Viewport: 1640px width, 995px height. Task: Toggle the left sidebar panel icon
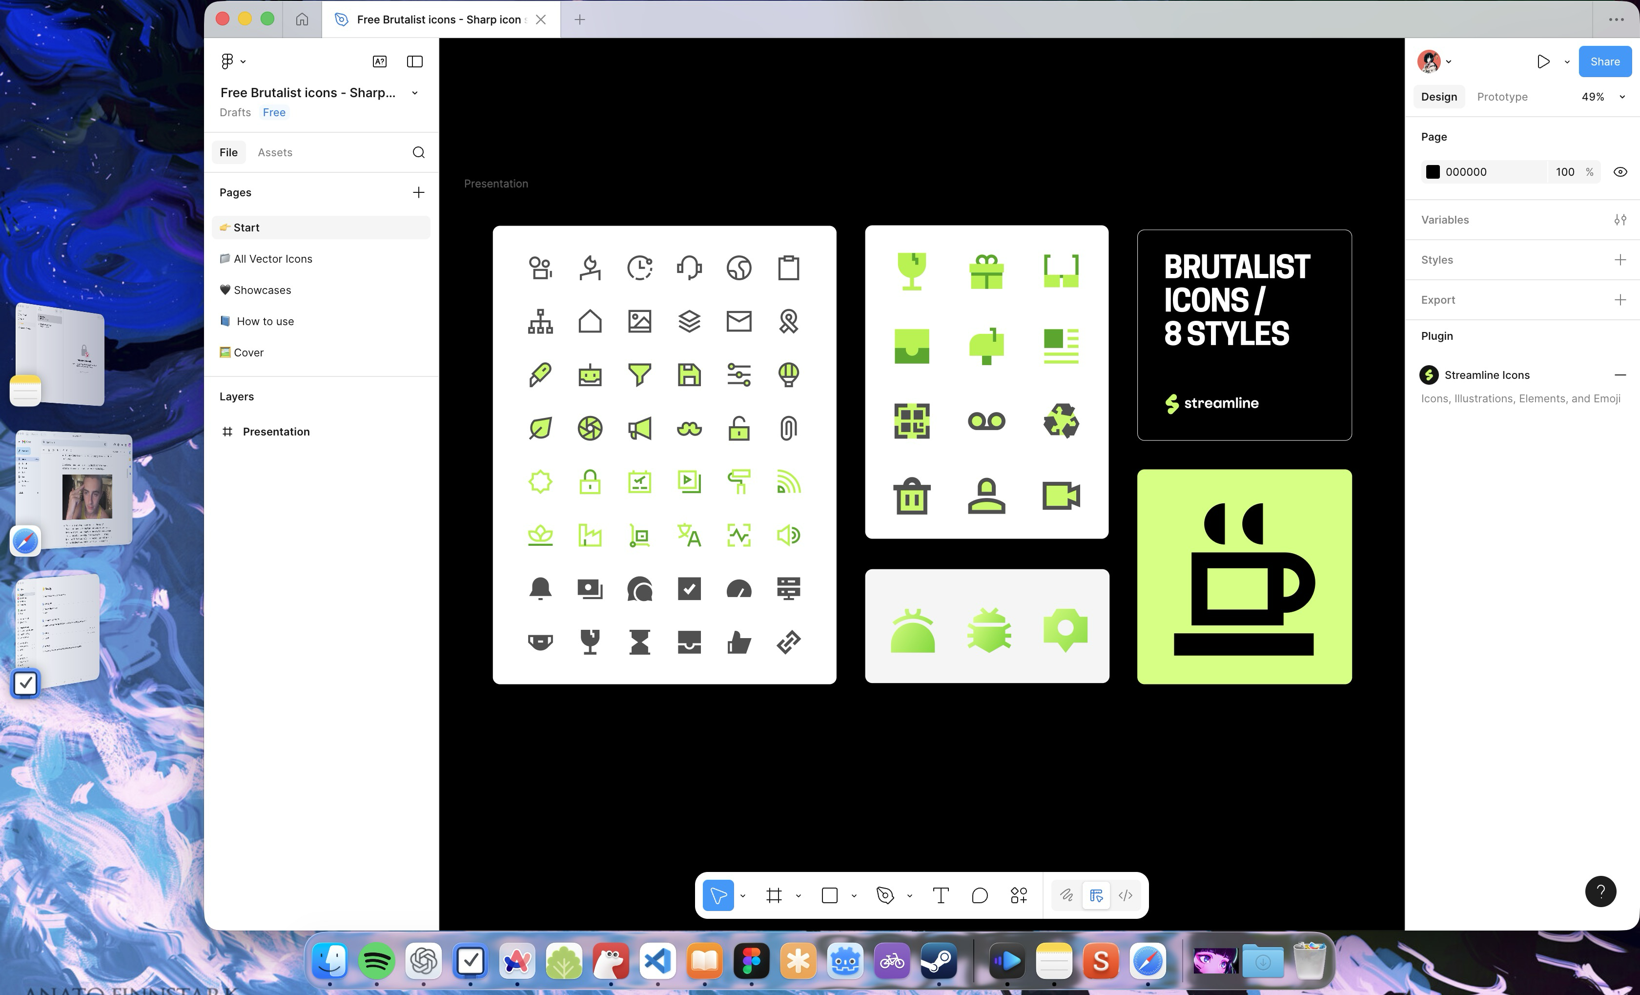415,61
